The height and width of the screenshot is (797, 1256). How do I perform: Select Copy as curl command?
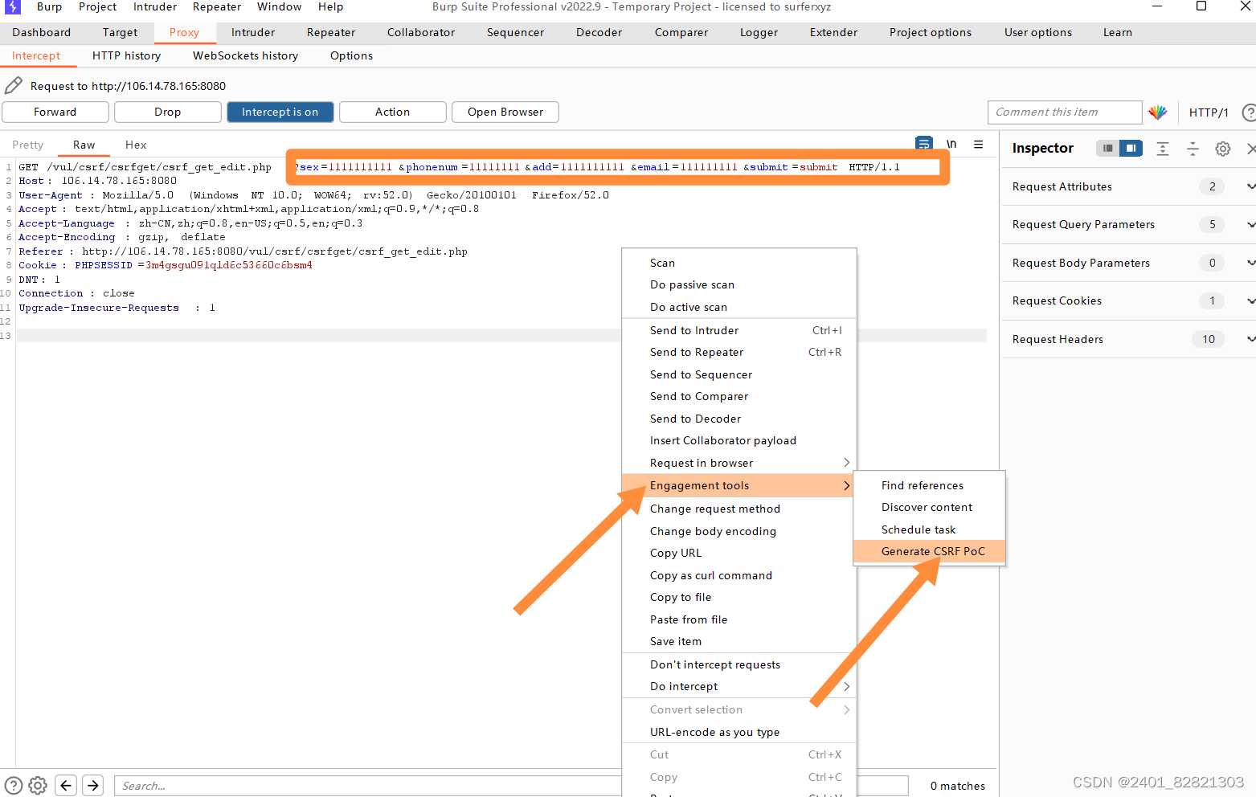tap(739, 575)
